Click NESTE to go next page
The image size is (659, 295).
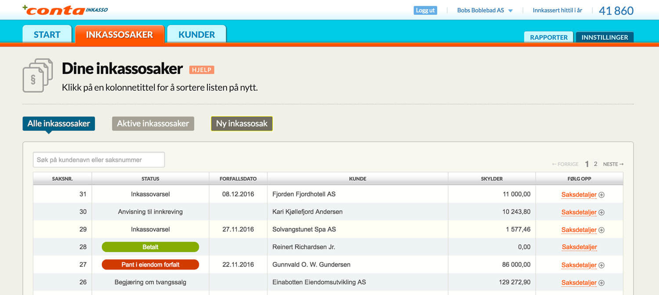tap(613, 164)
